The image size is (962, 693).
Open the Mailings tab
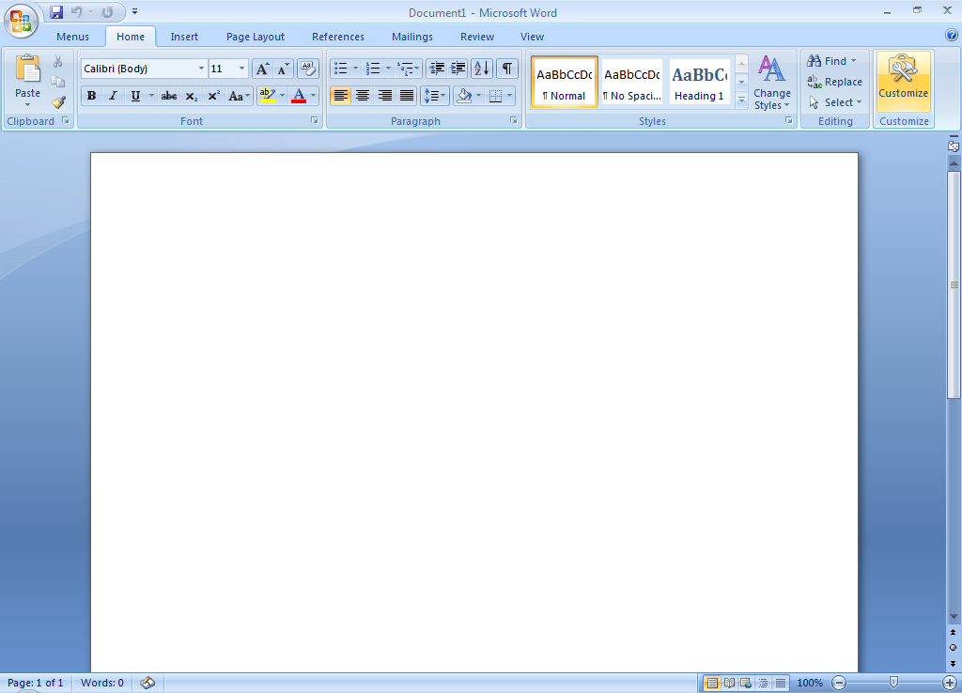(411, 37)
